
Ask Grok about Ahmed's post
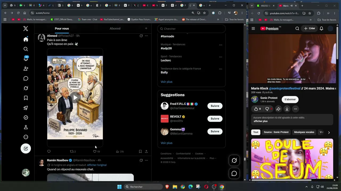tap(141, 36)
